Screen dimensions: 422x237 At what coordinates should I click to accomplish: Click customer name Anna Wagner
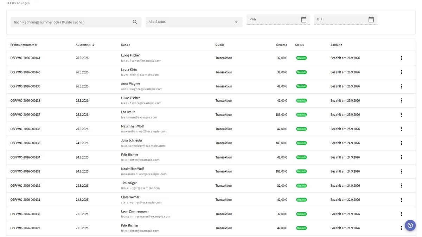(x=130, y=84)
